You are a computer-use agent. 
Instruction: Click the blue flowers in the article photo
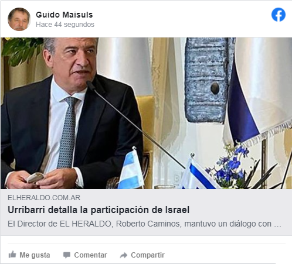point(232,166)
